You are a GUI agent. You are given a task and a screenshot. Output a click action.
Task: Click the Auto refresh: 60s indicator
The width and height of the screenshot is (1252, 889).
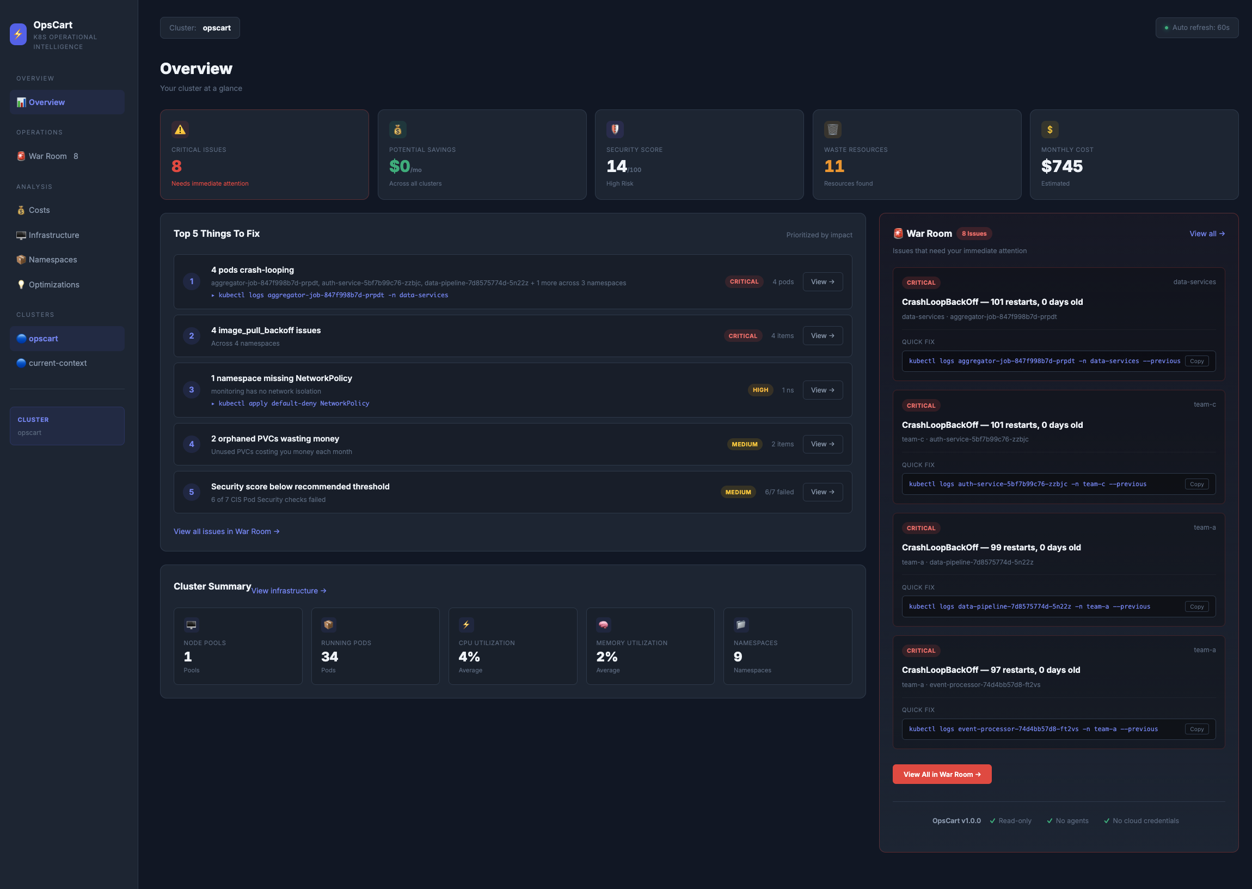[x=1196, y=28]
